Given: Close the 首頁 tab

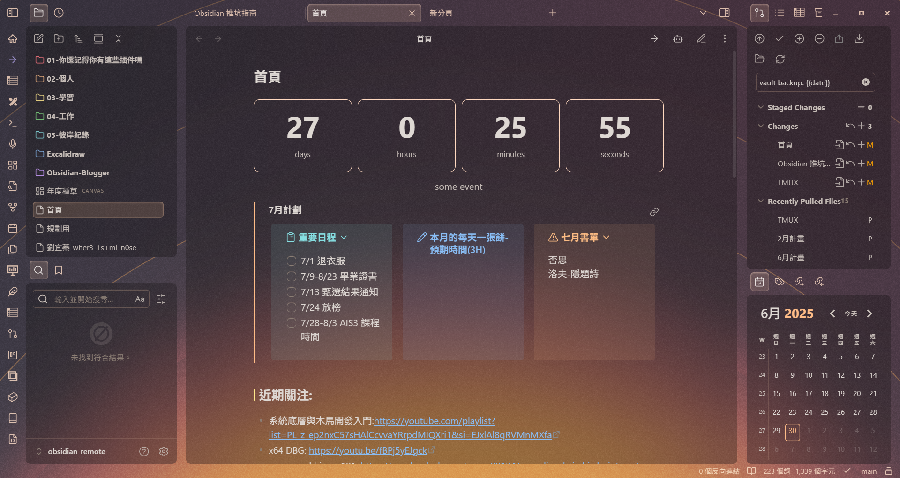Looking at the screenshot, I should pos(412,13).
